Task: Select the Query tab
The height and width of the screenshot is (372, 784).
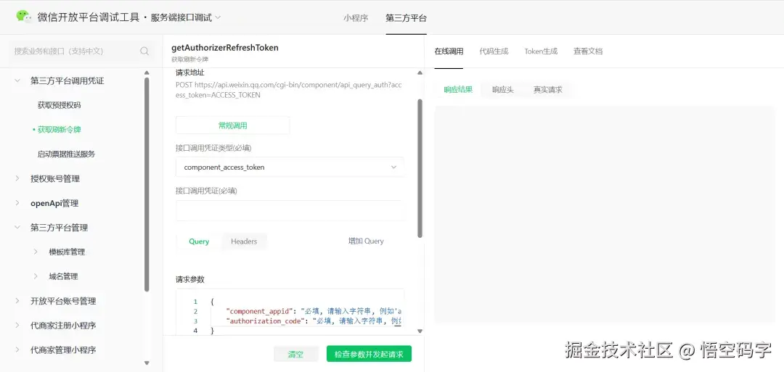Action: (199, 241)
